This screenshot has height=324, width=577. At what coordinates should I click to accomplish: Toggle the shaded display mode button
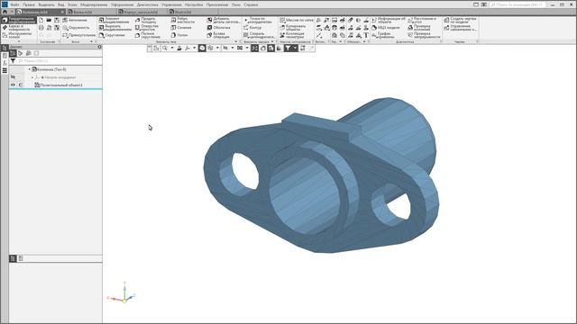click(202, 48)
